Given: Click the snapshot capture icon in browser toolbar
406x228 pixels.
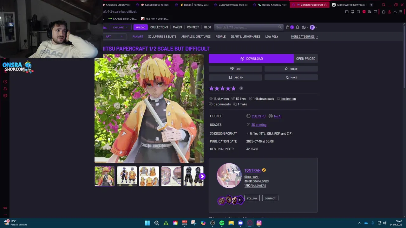Looking at the screenshot, I should [358, 12].
